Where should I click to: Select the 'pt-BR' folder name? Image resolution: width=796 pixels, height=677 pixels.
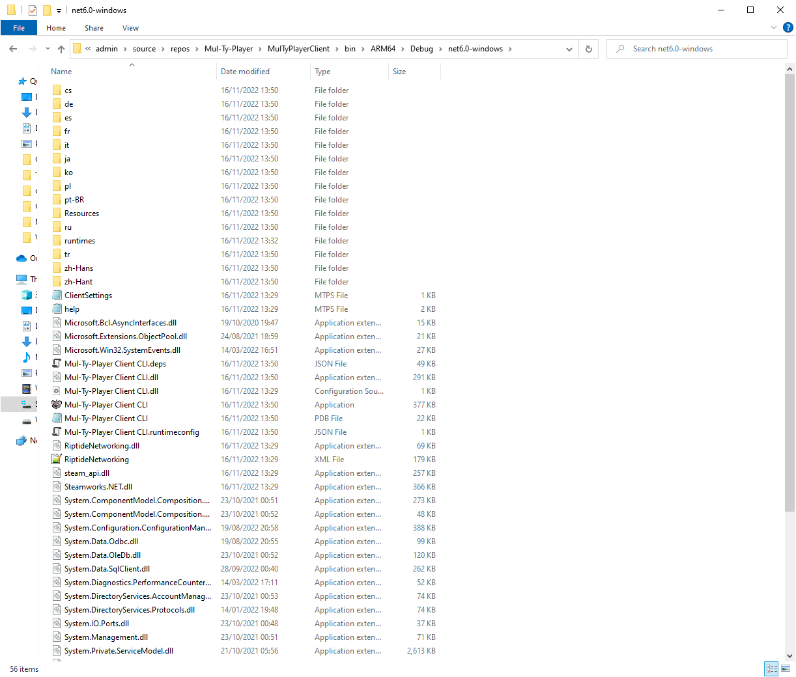[x=74, y=200]
